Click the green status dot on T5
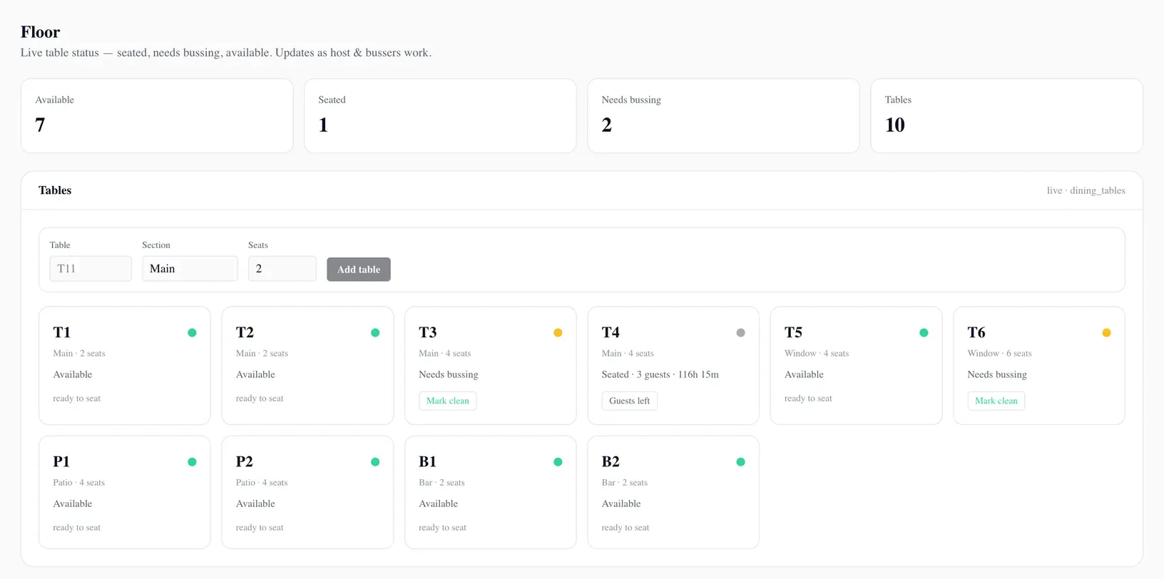The width and height of the screenshot is (1164, 579). (924, 333)
